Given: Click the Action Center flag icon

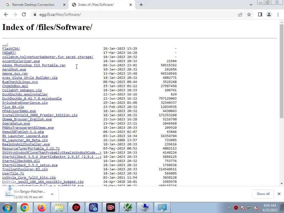Looking at the screenshot, I should pos(243,208).
